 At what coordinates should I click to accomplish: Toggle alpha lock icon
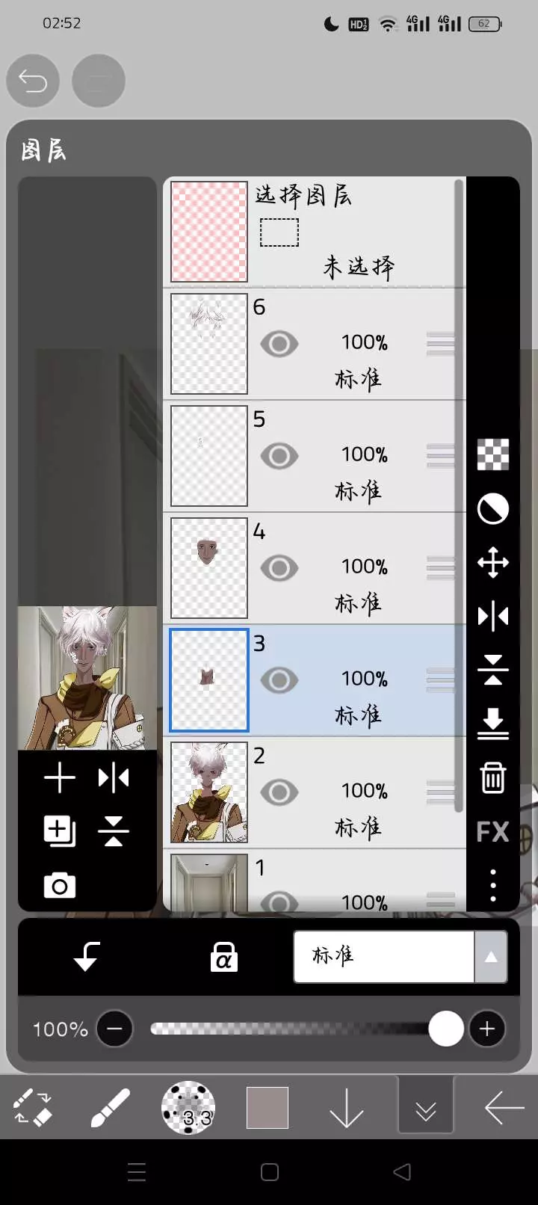click(223, 957)
